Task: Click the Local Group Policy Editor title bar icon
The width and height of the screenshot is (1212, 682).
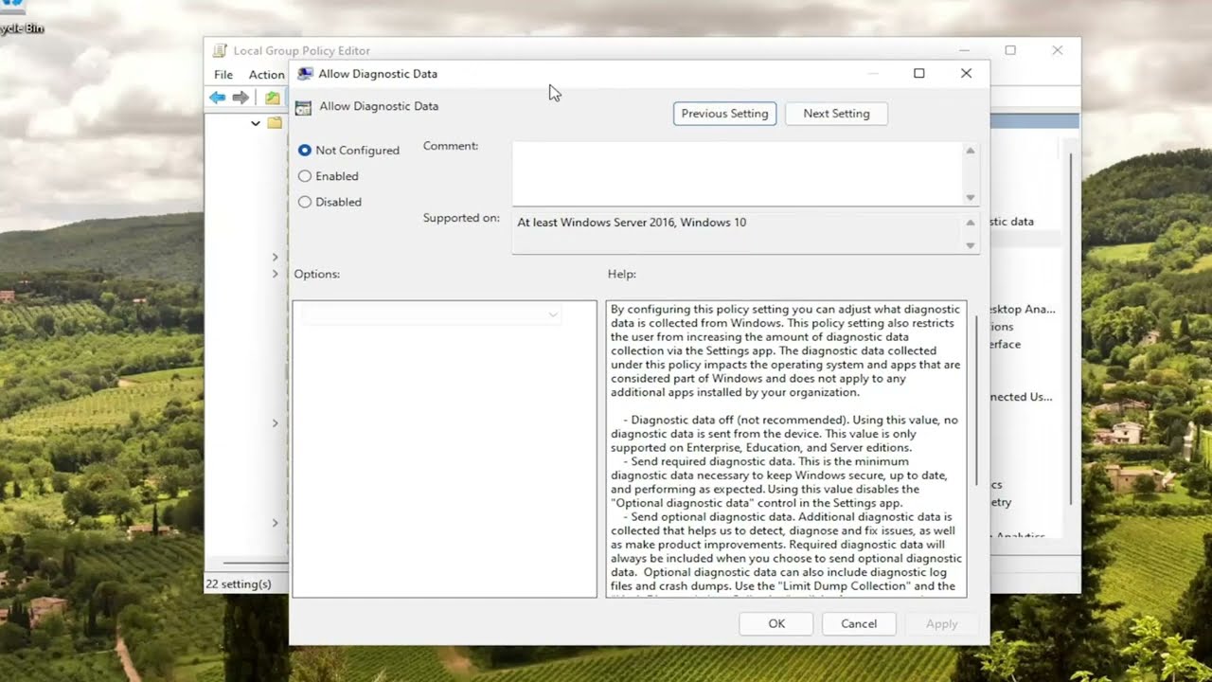Action: click(220, 50)
